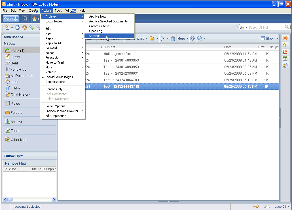Screen dimensions: 292x210
Task: Open dropdown arrow next to New toolbar icon
Action: click(x=12, y=28)
